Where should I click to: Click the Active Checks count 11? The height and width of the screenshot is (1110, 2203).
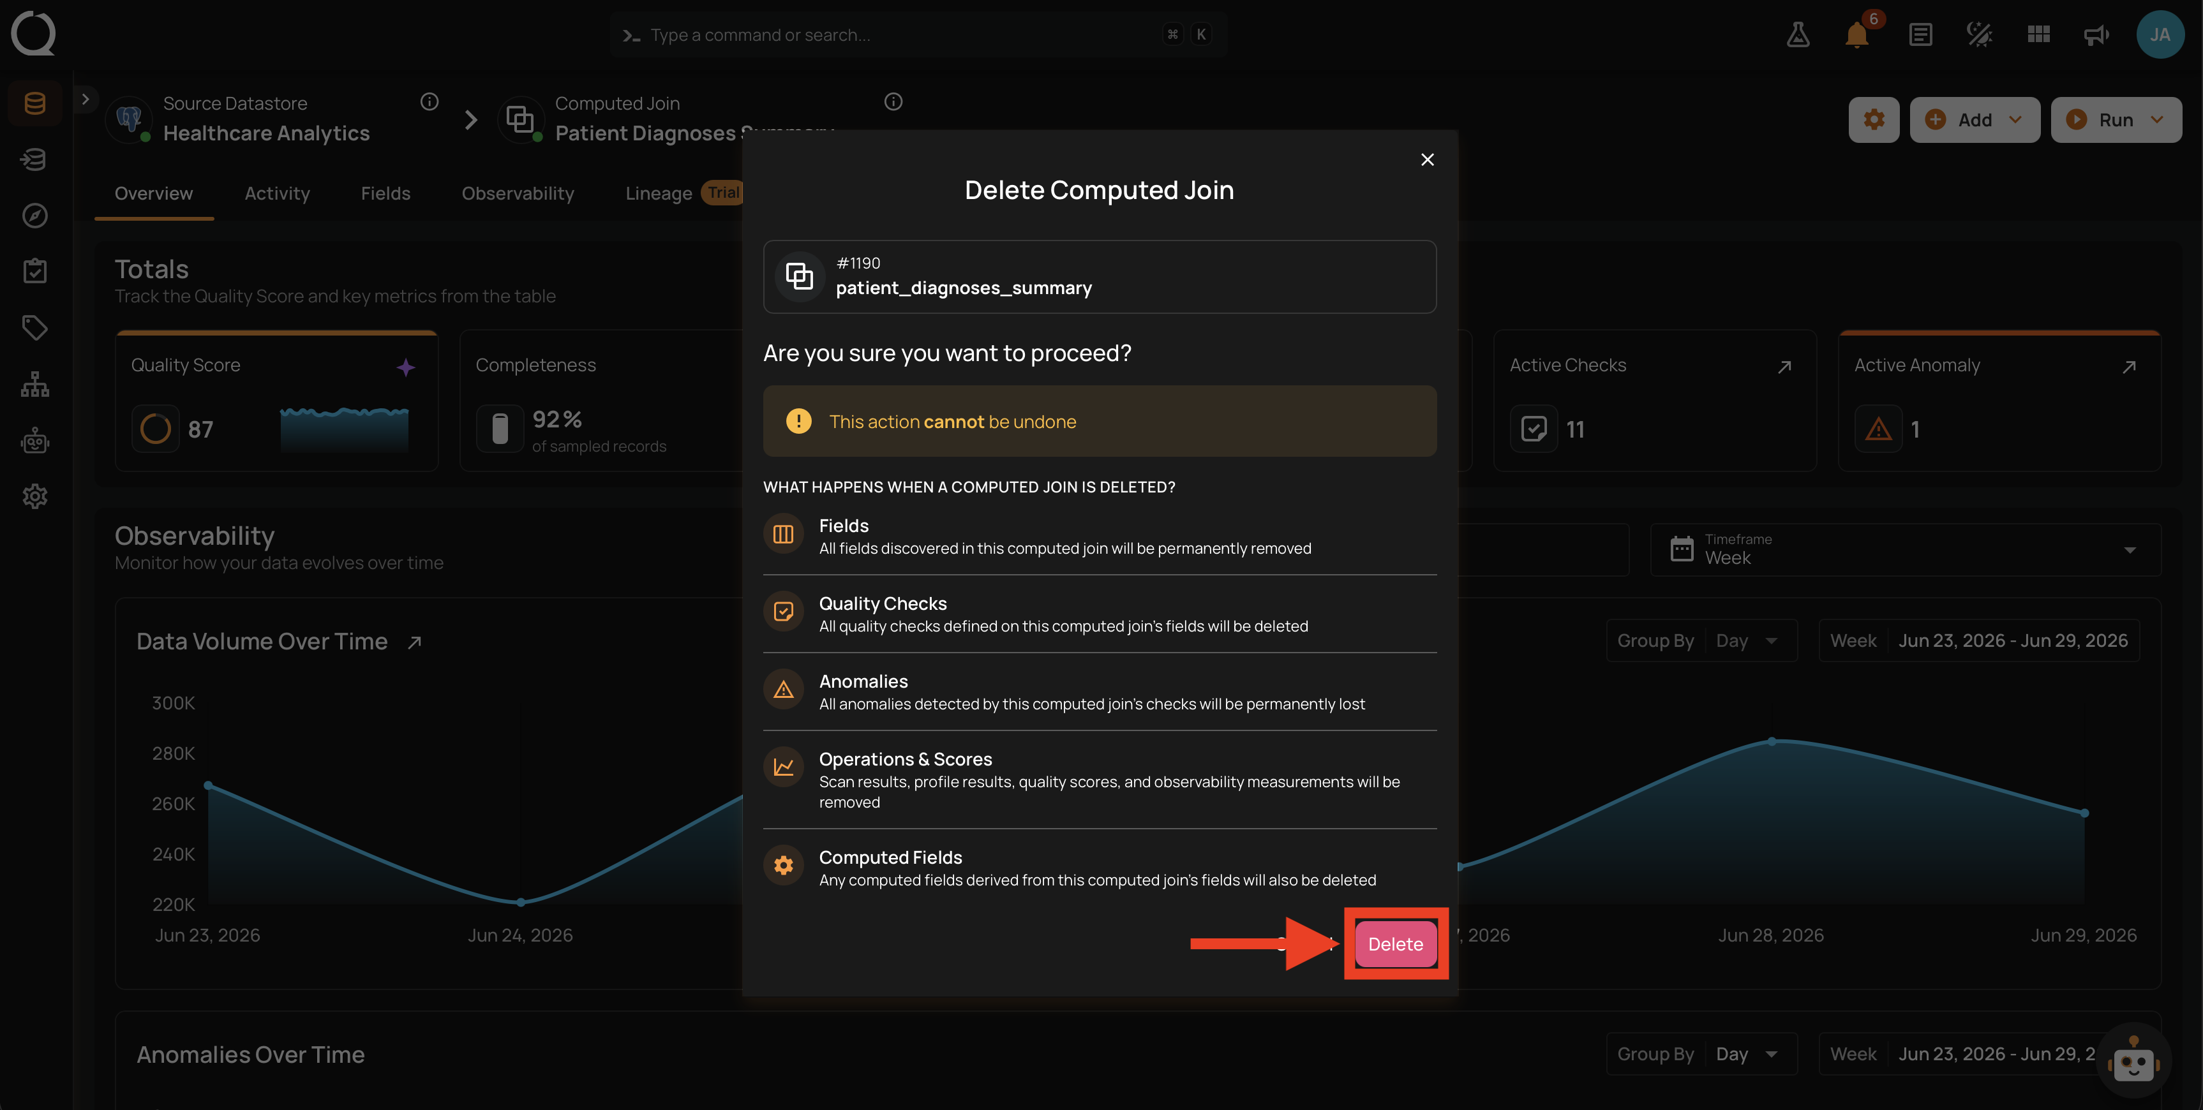pos(1575,429)
